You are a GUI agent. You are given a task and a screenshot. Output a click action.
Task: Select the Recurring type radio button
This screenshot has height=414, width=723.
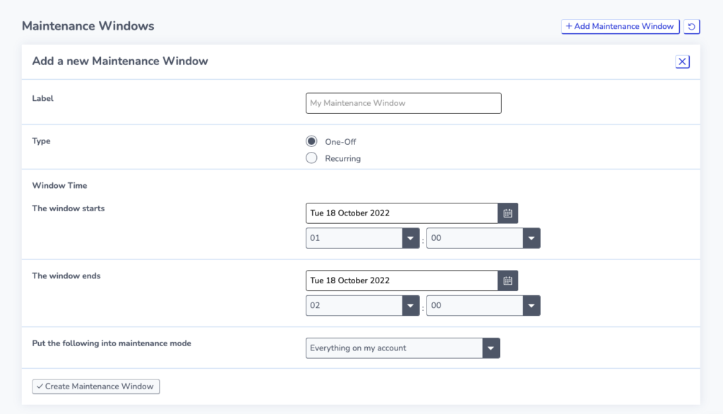(x=311, y=158)
